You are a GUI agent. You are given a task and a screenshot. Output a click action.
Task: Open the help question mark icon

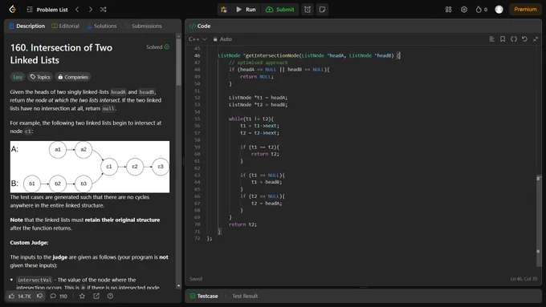110,297
